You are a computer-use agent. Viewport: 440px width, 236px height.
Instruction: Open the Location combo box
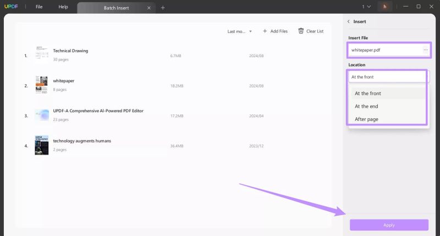coord(389,77)
